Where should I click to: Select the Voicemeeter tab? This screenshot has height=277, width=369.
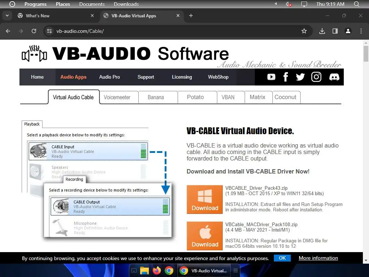pyautogui.click(x=119, y=97)
